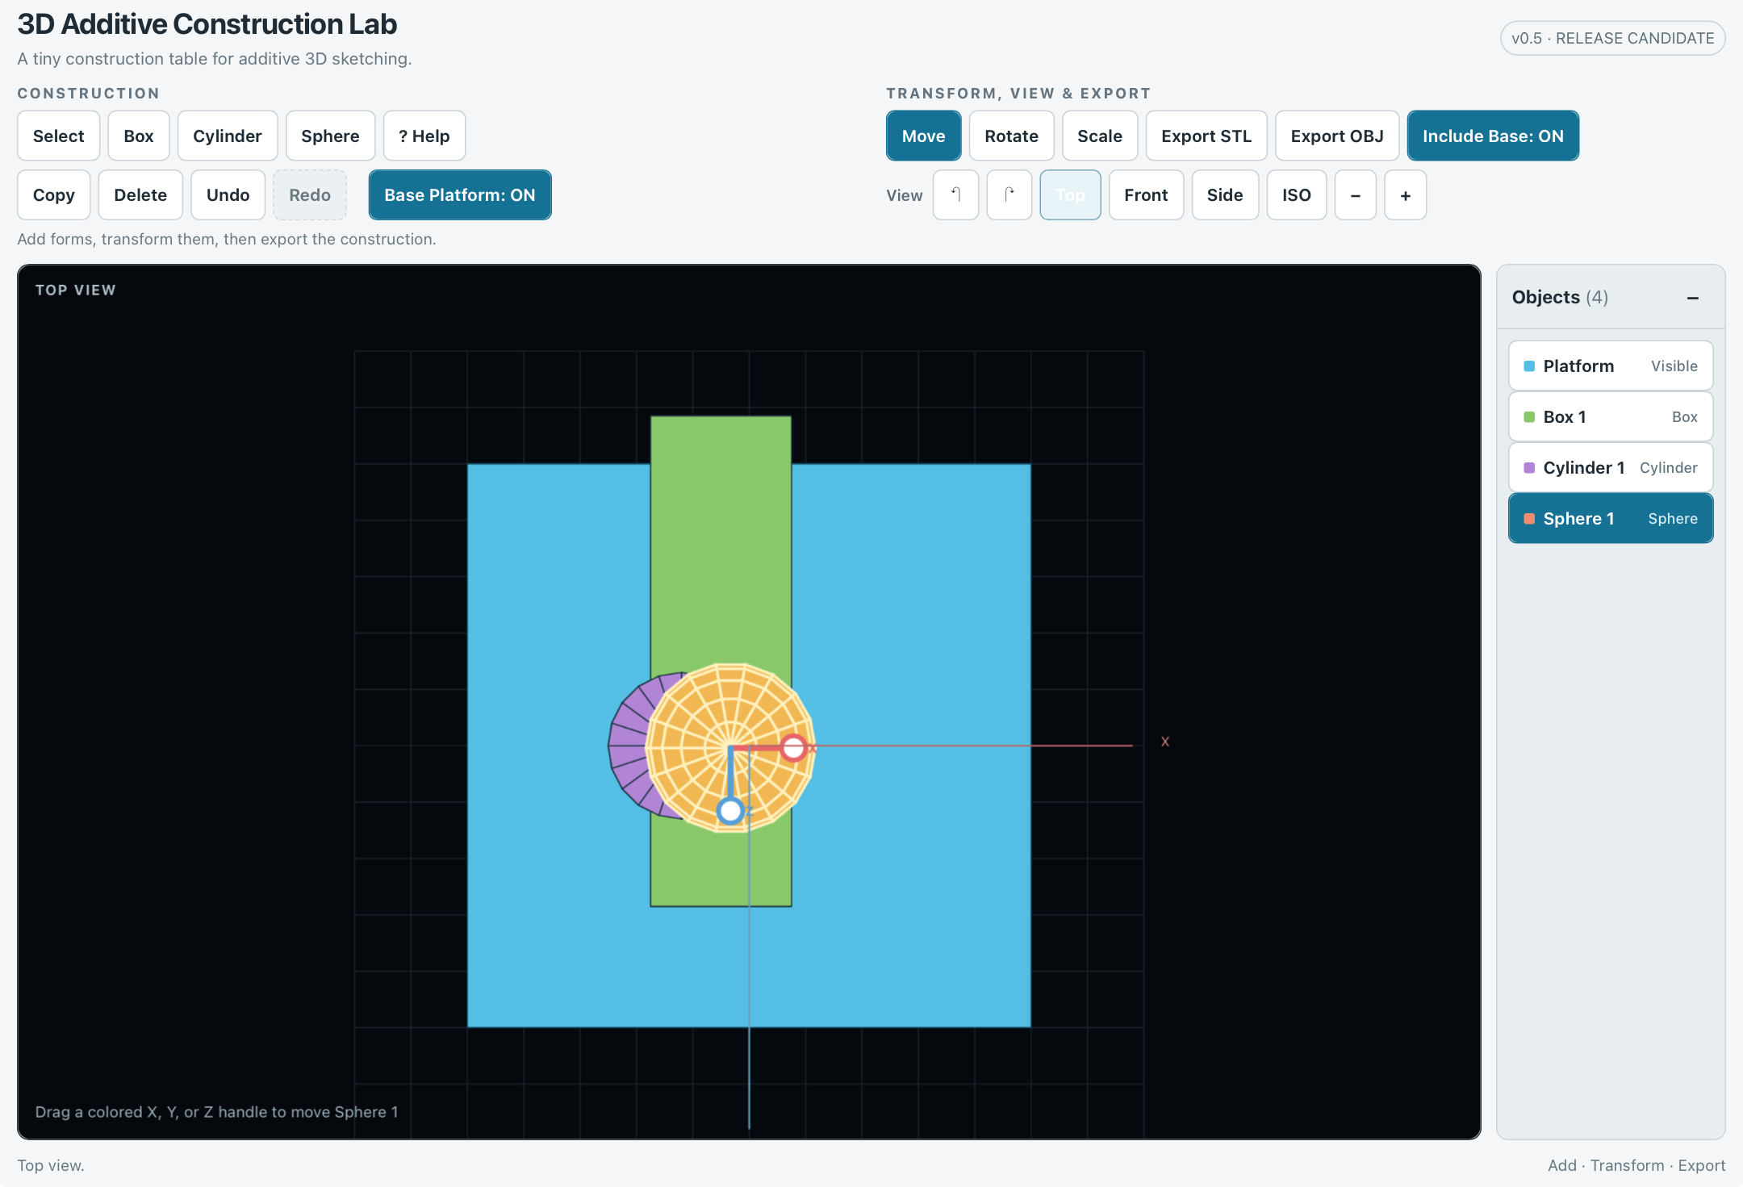Switch to Front view

[x=1146, y=194]
